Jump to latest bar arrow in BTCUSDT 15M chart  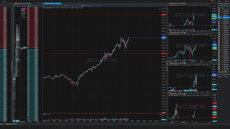click(210, 7)
